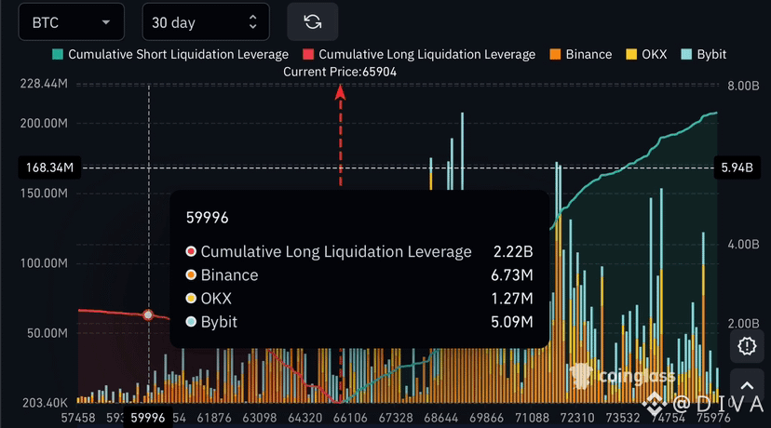This screenshot has height=428, width=771.
Task: Click the red Long Liquidation legend swatch
Action: coord(308,54)
